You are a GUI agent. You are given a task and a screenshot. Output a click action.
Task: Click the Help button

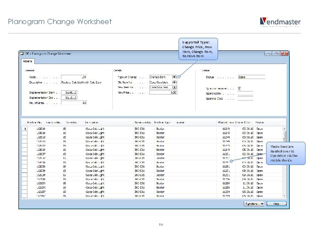276,204
